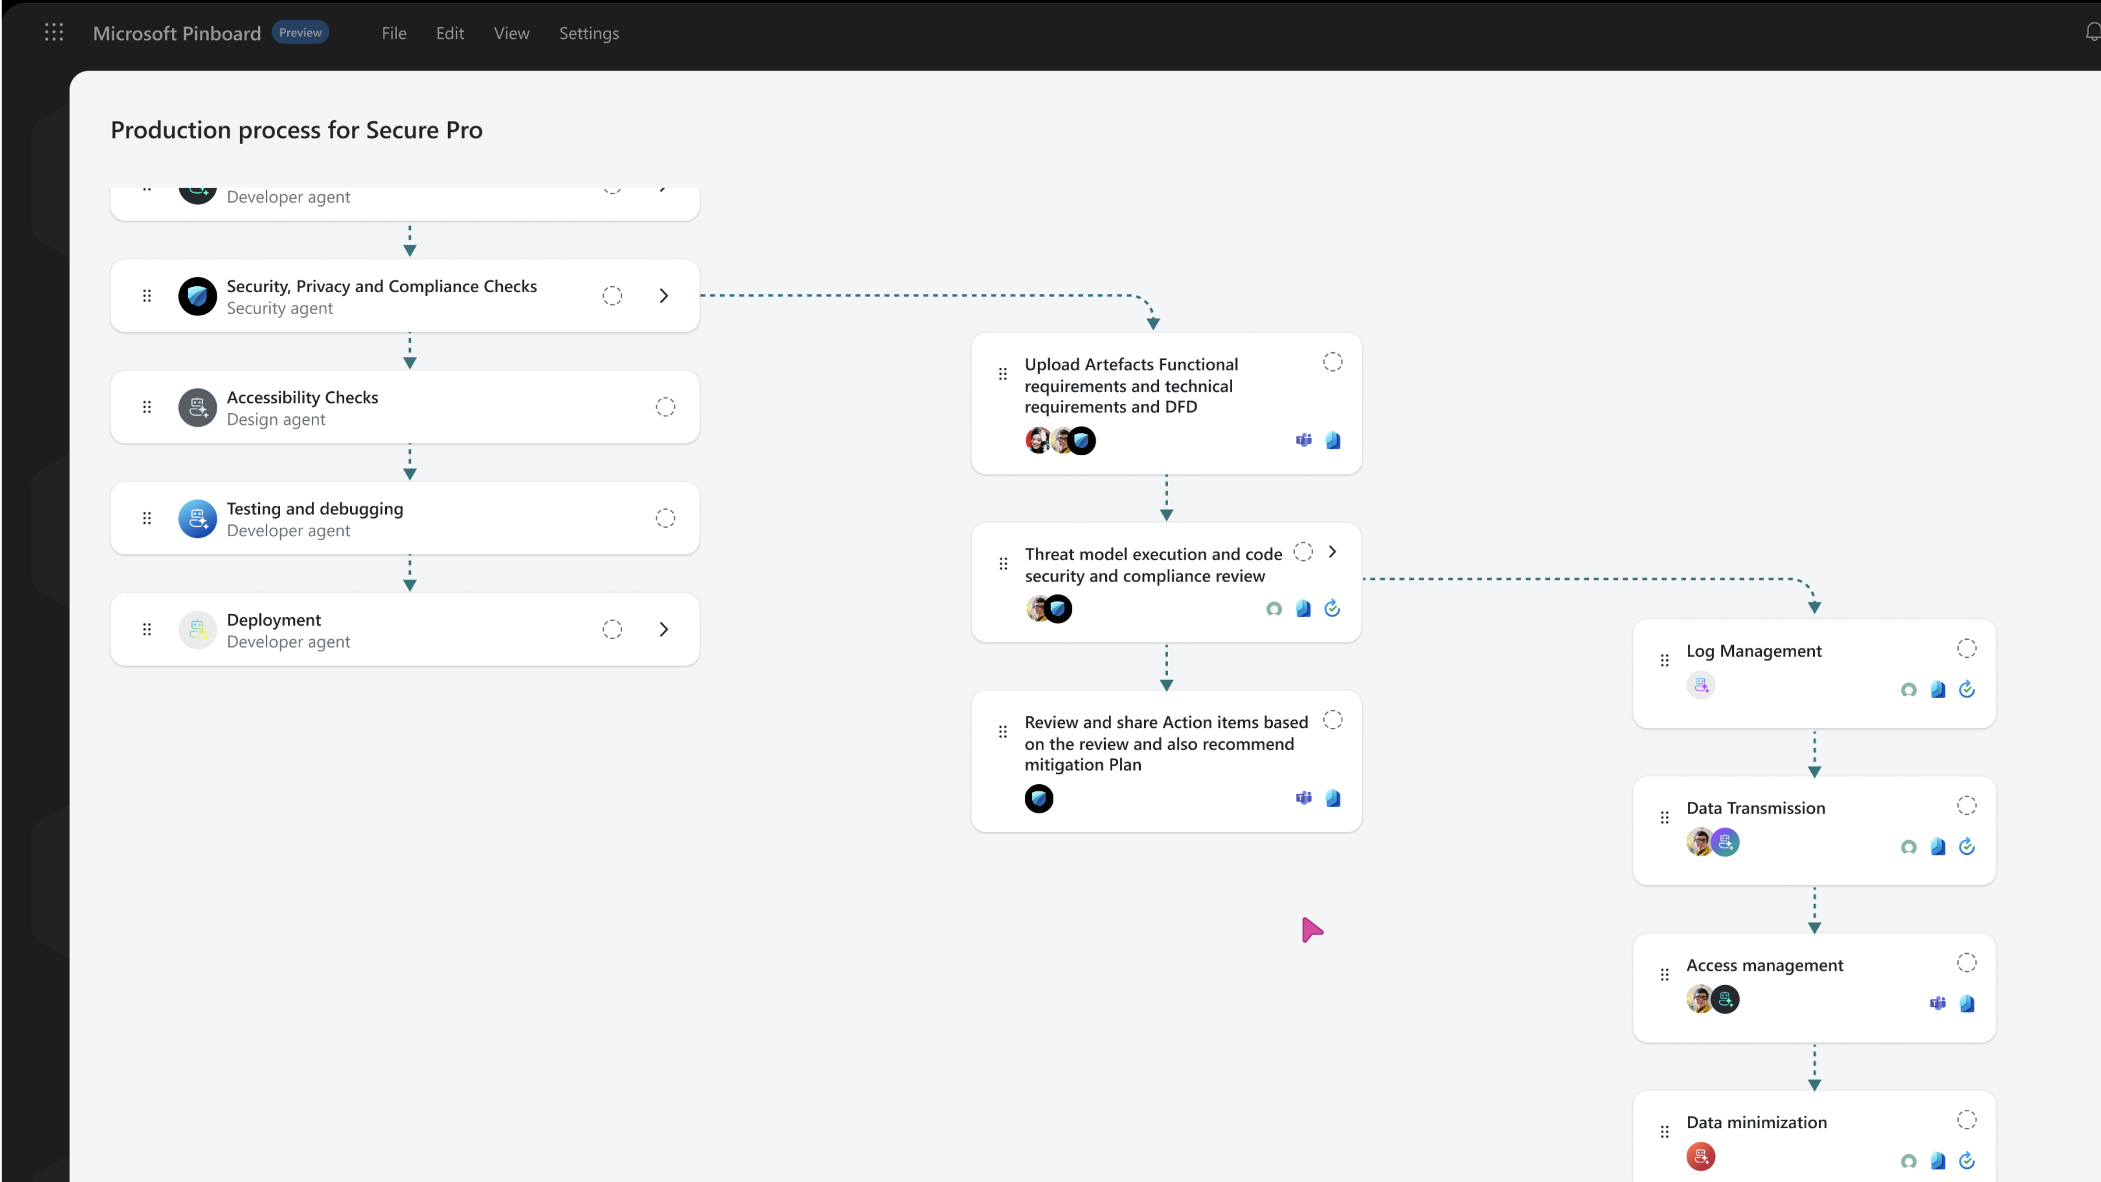Image resolution: width=2101 pixels, height=1182 pixels.
Task: Select the Testing and debugging card title
Action: 315,509
